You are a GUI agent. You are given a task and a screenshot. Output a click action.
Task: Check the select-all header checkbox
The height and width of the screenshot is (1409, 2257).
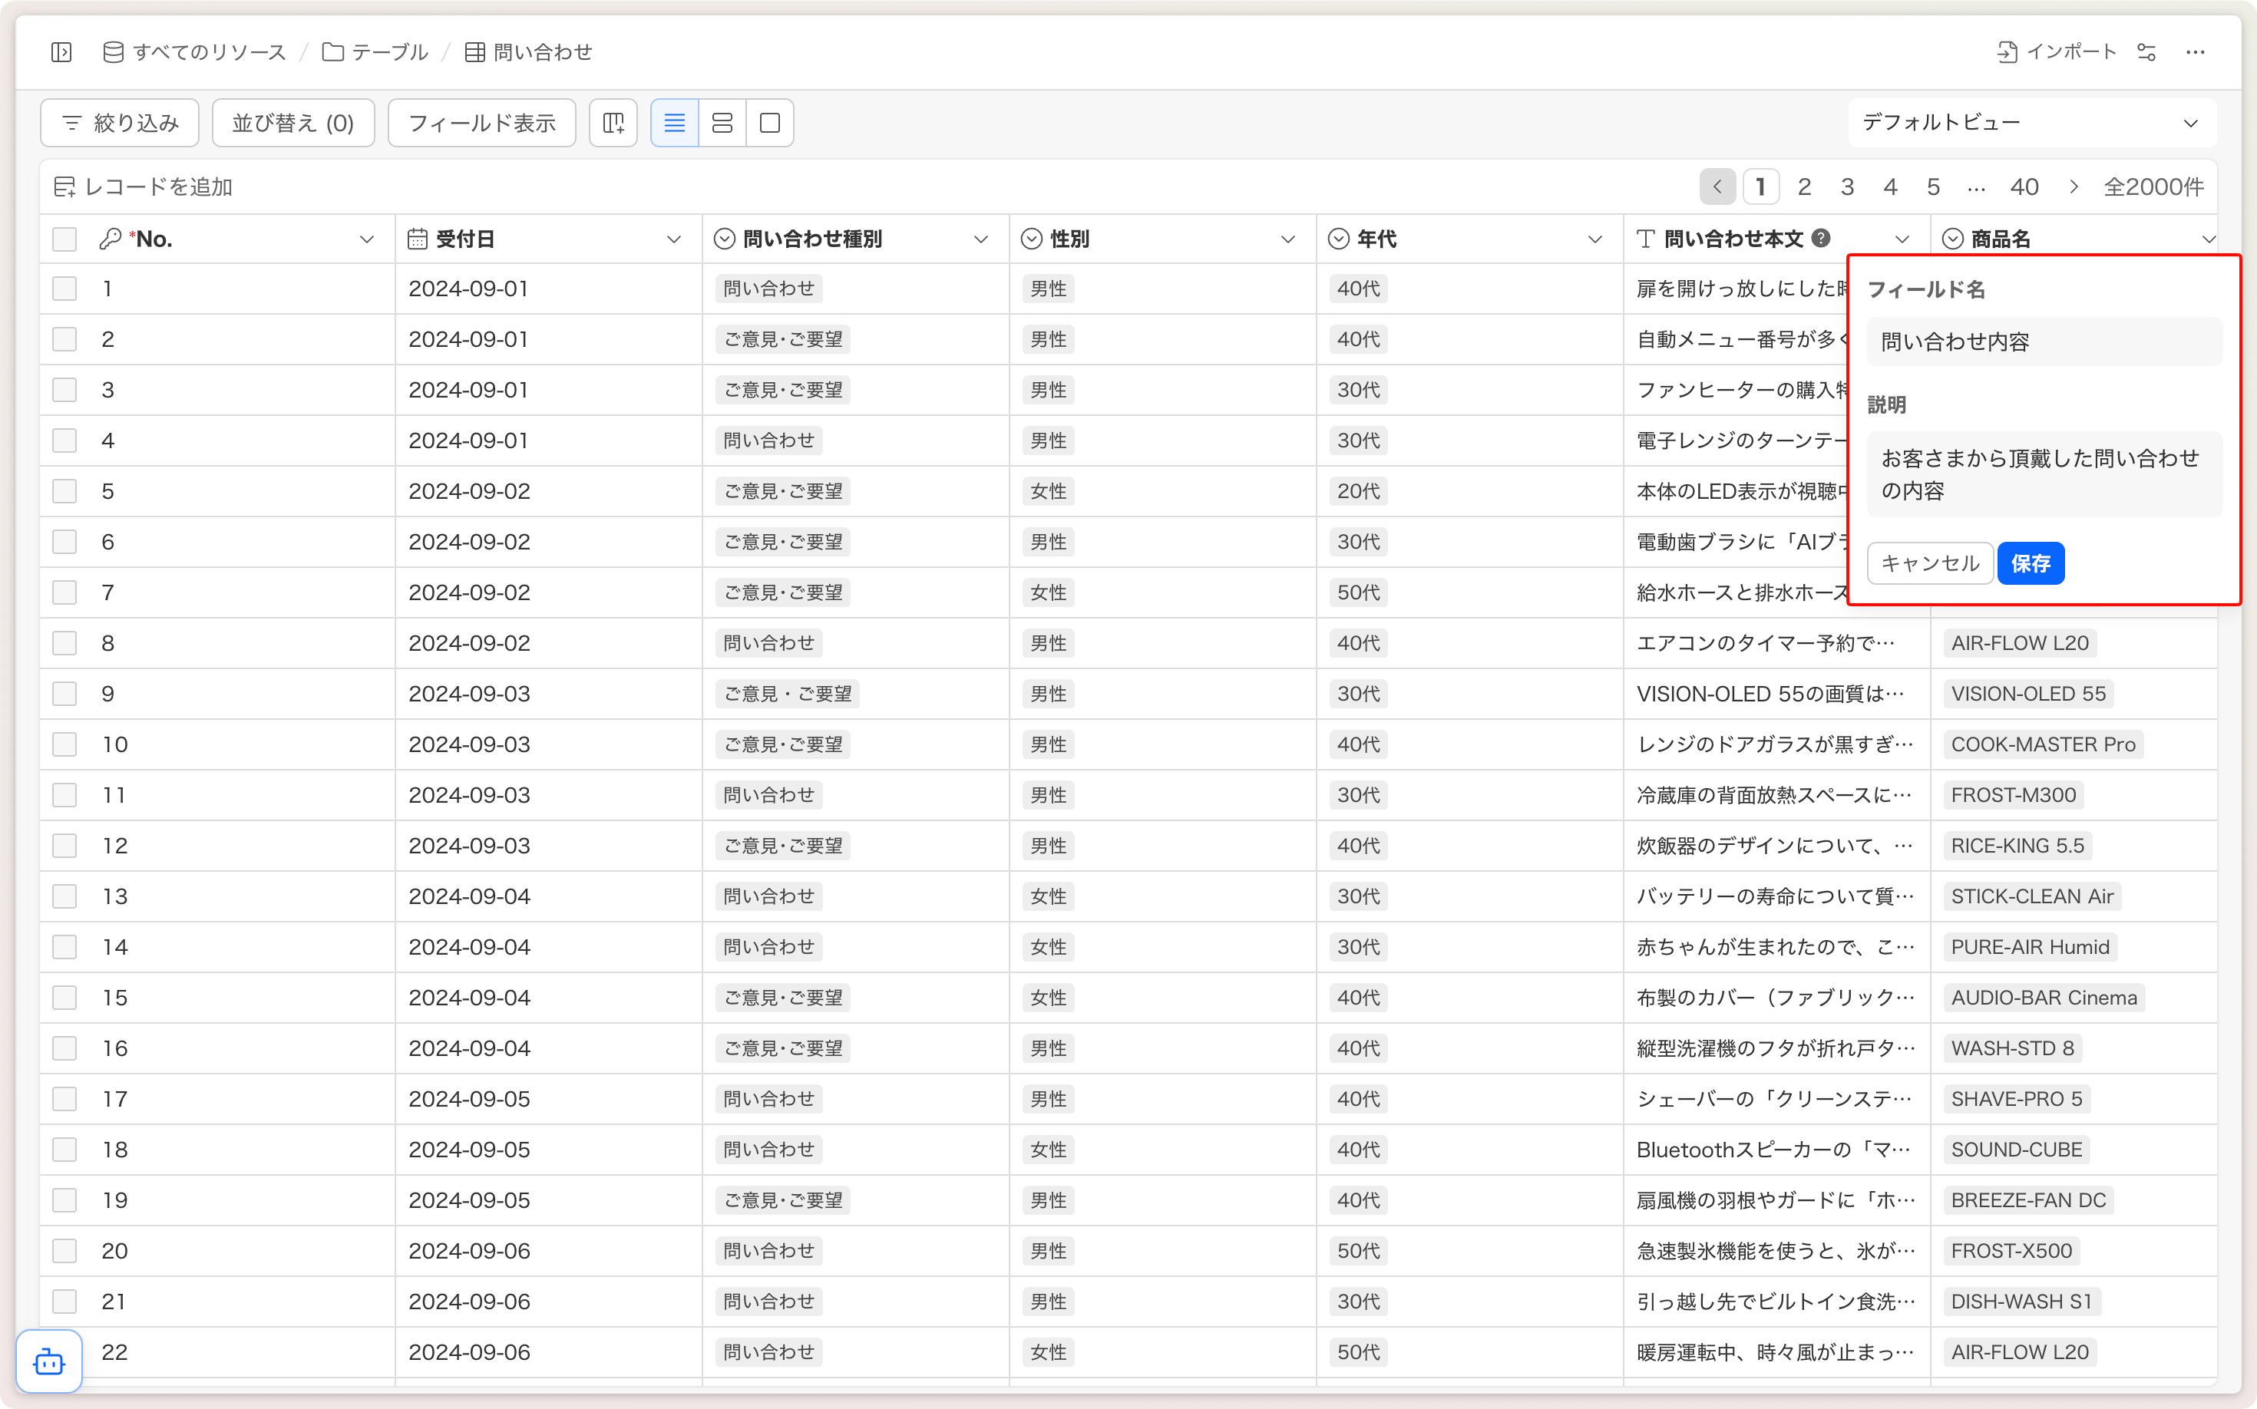(x=64, y=239)
